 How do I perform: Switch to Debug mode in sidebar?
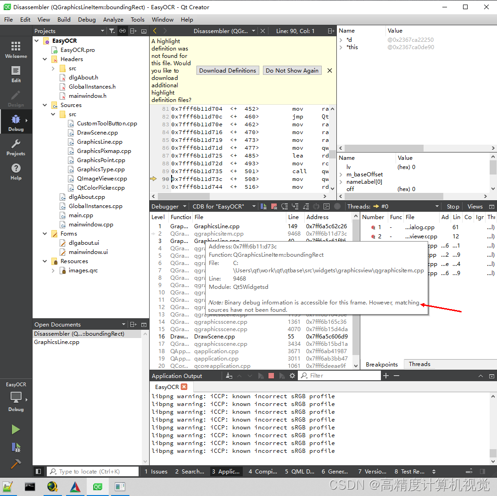16,123
